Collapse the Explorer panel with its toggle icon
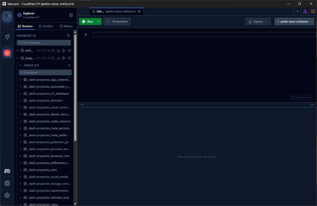 [x=71, y=15]
